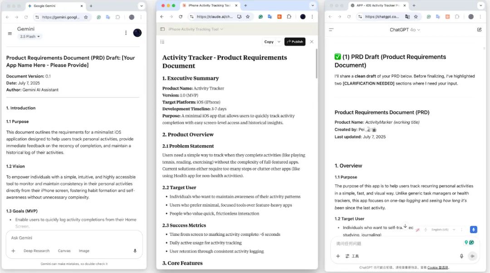Click ChatGPT dictate microphone icon
This screenshot has height=273, width=490.
pos(461,256)
